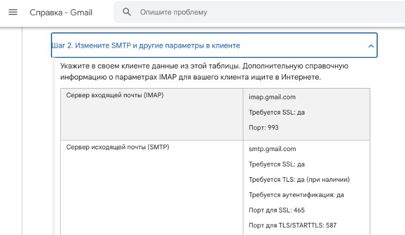Collapse the 'Шаг 2. Измените SMTP' header
The image size is (405, 235).
[146, 45]
